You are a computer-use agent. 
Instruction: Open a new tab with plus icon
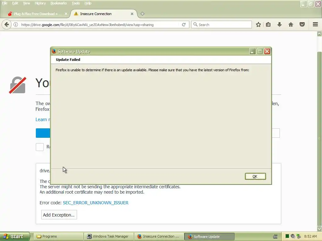pos(142,14)
